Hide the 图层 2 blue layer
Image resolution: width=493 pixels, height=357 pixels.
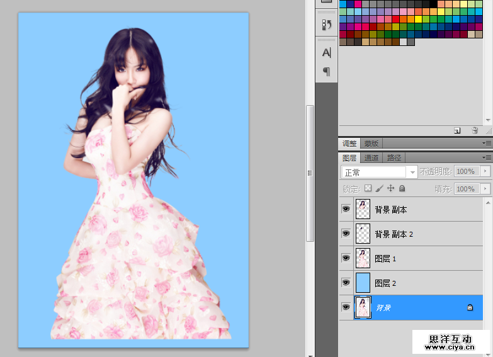click(346, 283)
